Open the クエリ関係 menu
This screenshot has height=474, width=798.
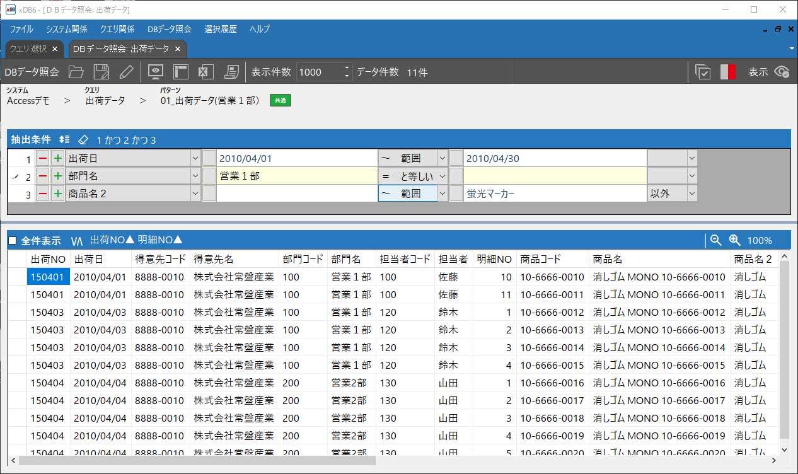pyautogui.click(x=117, y=29)
